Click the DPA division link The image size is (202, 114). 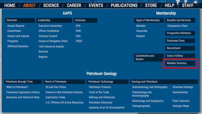pyautogui.click(x=78, y=26)
